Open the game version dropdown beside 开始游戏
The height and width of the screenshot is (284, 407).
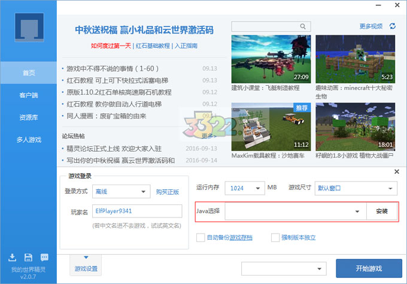[284, 268]
